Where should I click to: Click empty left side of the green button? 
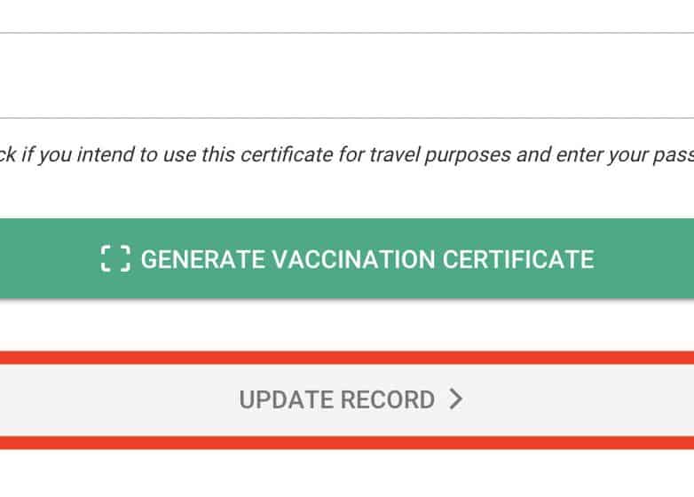point(44,258)
